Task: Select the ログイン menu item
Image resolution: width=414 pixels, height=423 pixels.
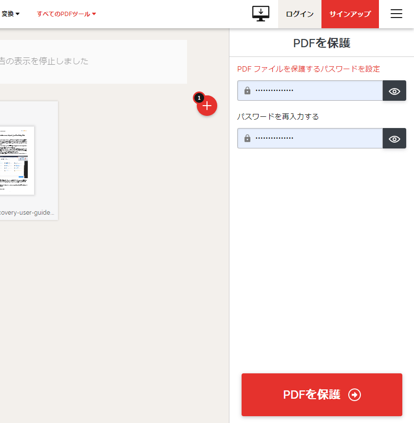Action: (299, 14)
